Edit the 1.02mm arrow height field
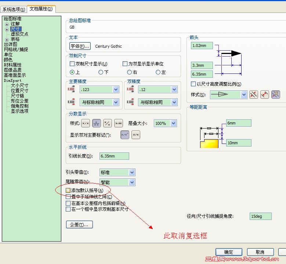Viewport: 286px width, 264px height. point(202,46)
